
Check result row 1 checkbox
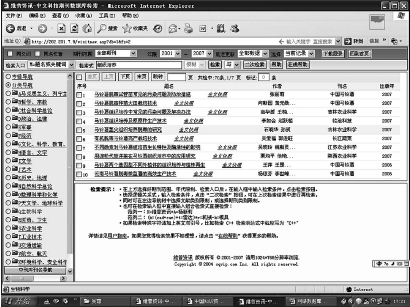tap(79, 95)
